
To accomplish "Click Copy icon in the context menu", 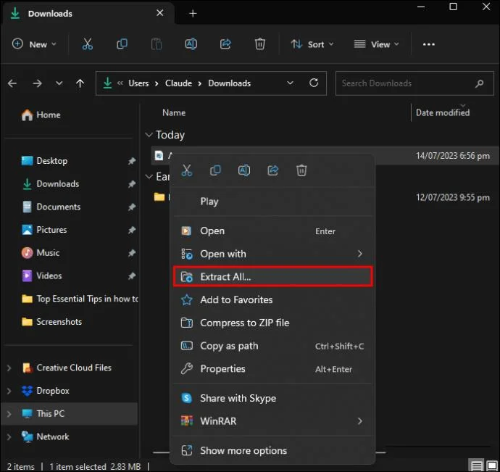I will point(215,170).
